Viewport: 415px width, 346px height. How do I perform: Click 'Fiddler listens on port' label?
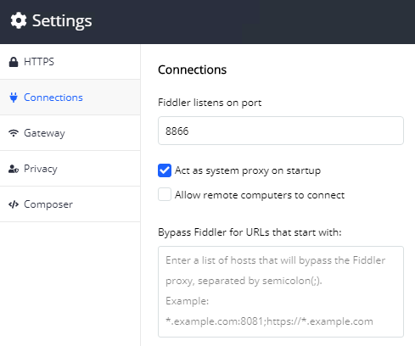coord(210,103)
